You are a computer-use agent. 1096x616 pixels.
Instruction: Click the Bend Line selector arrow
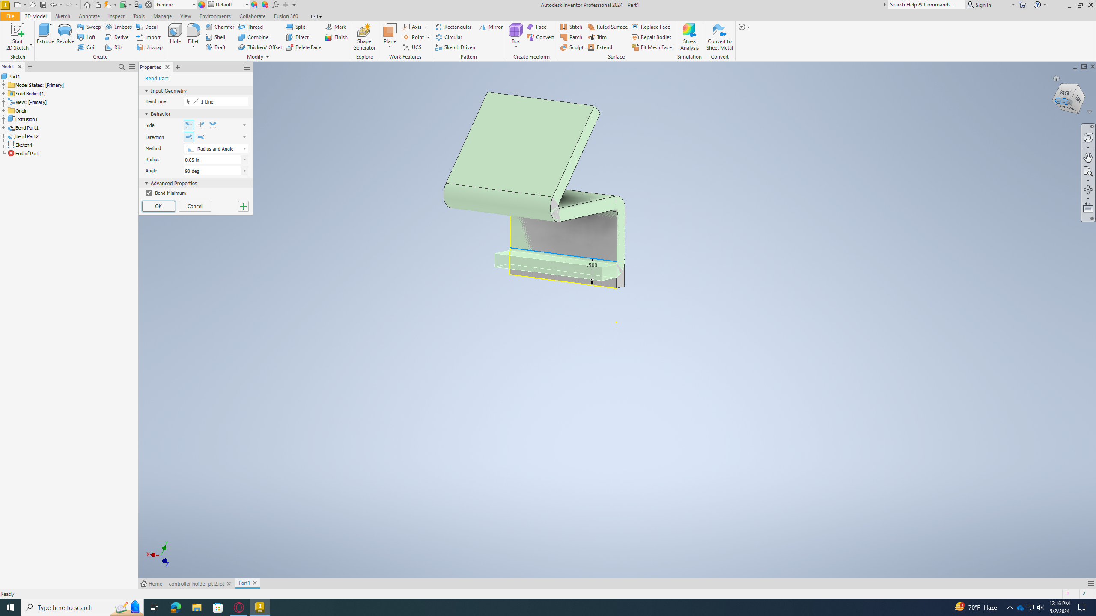coord(188,101)
